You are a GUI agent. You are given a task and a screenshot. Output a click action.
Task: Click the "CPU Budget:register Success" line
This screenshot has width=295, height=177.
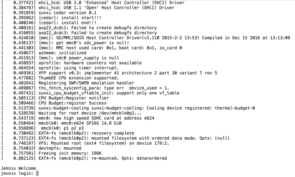click(72, 103)
